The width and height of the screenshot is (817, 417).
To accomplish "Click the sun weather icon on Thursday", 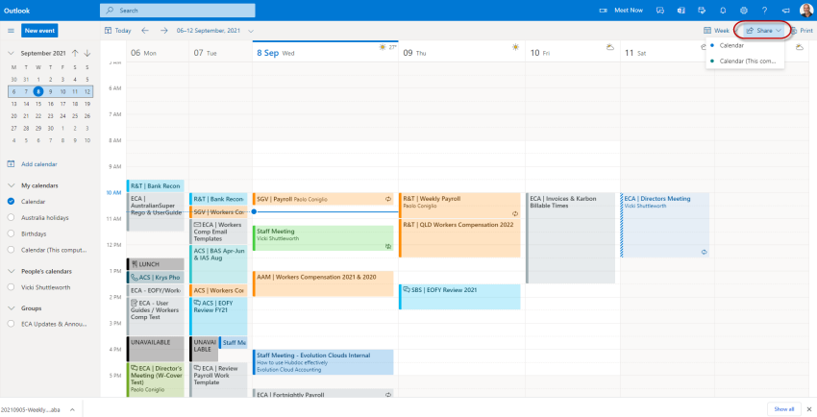I will pyautogui.click(x=515, y=47).
